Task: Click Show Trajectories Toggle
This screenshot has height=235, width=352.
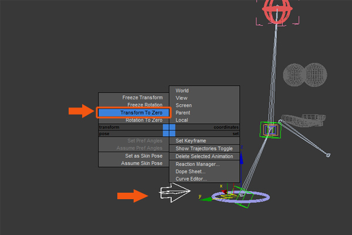Action: click(204, 149)
